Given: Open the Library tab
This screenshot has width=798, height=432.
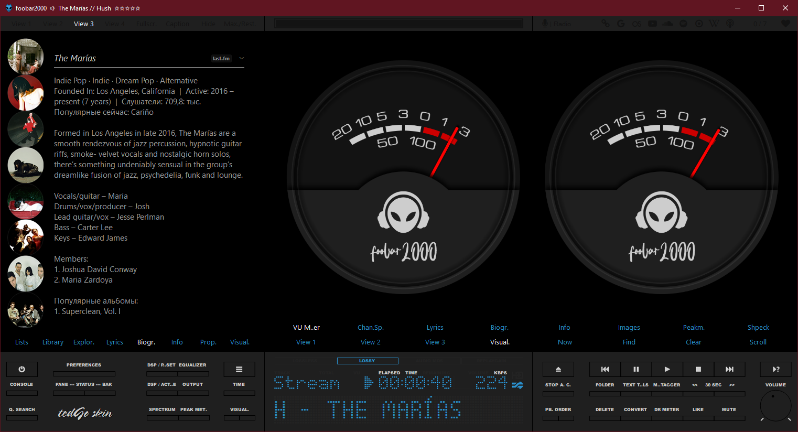Looking at the screenshot, I should 53,342.
